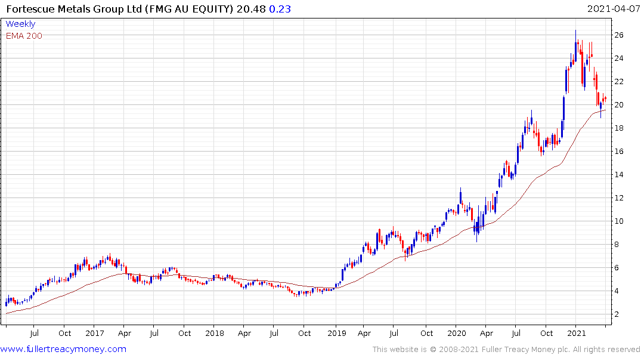Click the EMA 200 legend label
The image size is (641, 358).
click(24, 36)
